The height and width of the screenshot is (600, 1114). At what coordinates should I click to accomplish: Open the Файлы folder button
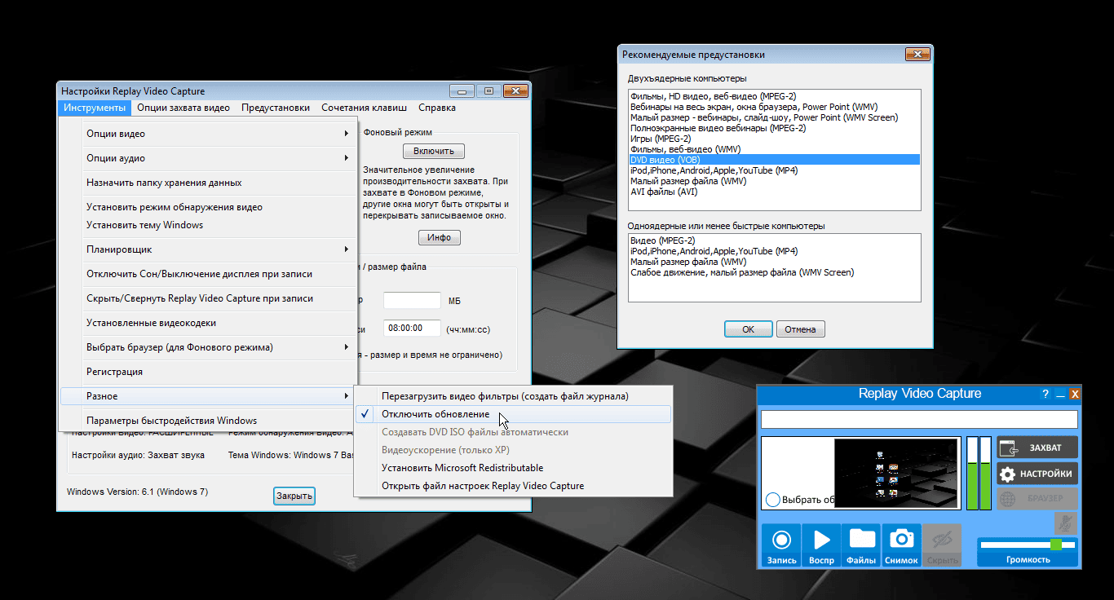click(x=861, y=545)
